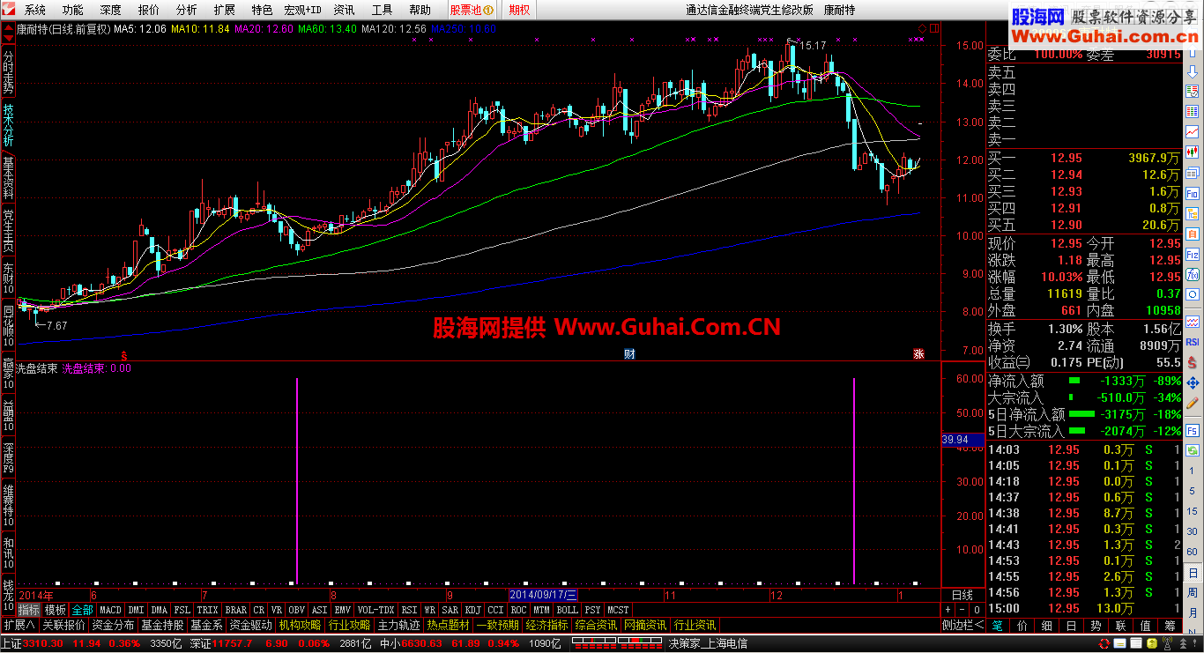Screen dimensions: 1204x653
Task: Select the 月 monthly period button
Action: coord(1193,612)
